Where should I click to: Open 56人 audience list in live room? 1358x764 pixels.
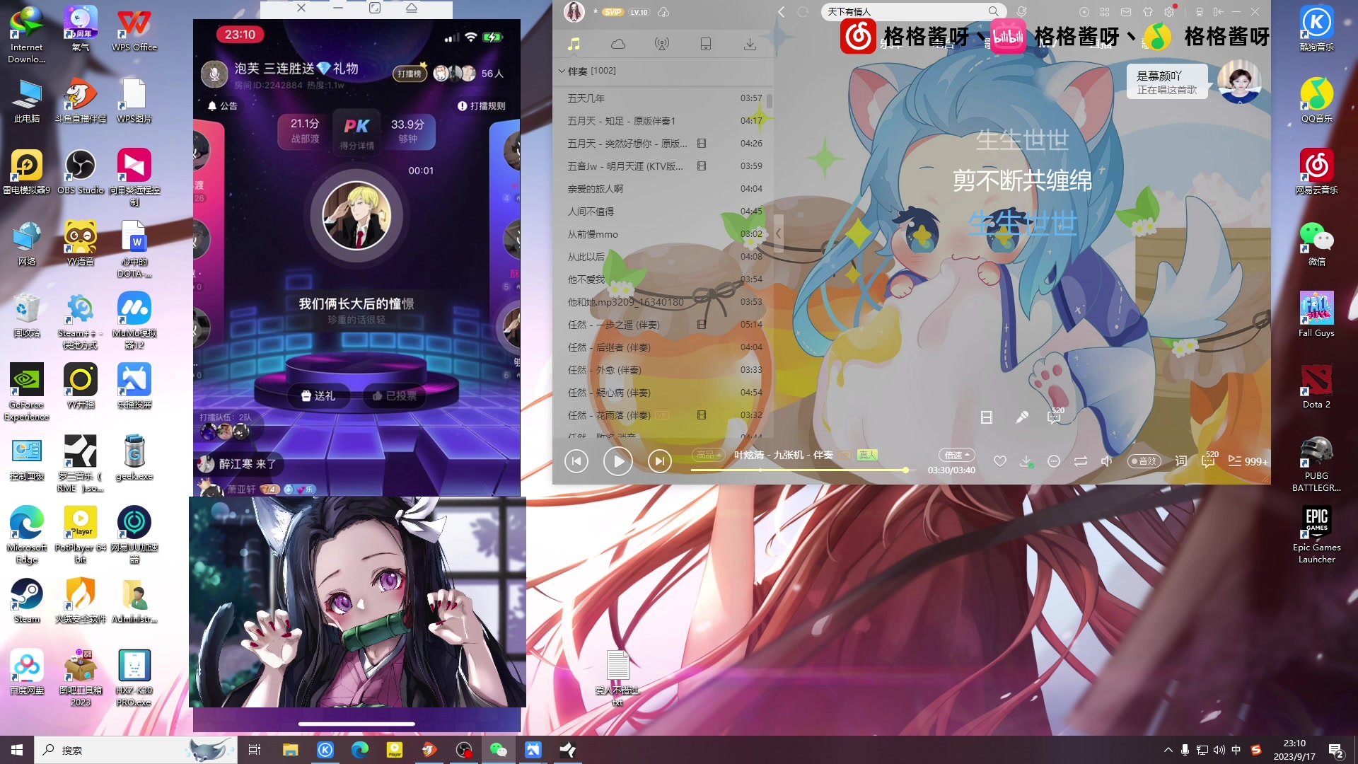click(492, 74)
